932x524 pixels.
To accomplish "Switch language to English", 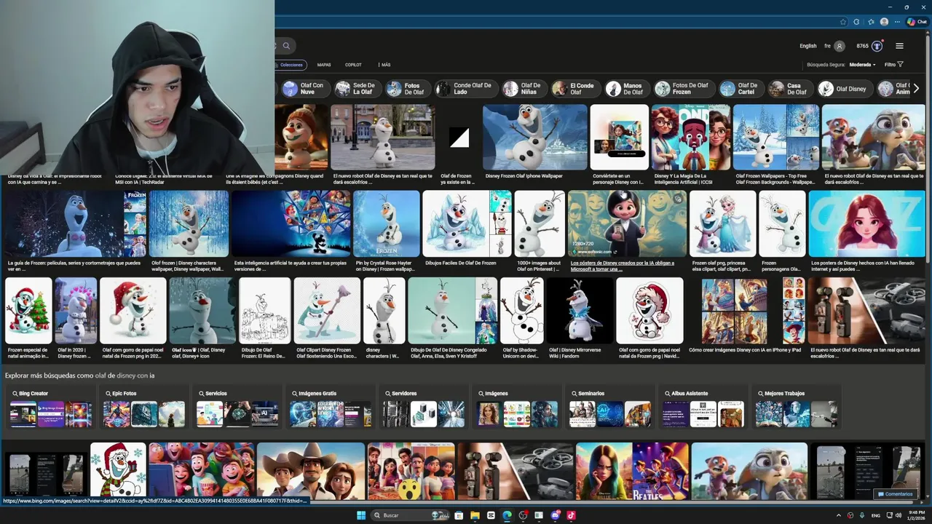I will [808, 46].
